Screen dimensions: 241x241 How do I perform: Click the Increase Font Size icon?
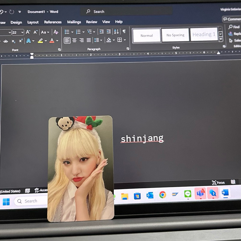click(28, 32)
